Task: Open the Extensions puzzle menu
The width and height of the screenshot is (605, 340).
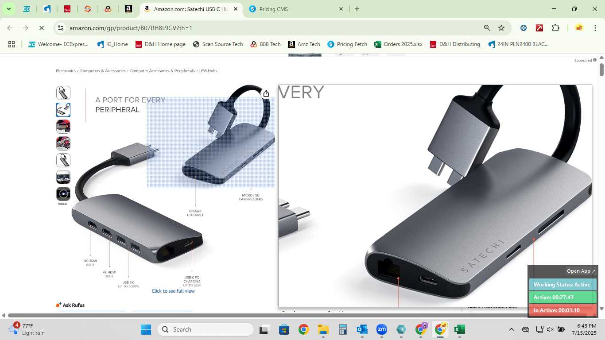Action: [555, 28]
